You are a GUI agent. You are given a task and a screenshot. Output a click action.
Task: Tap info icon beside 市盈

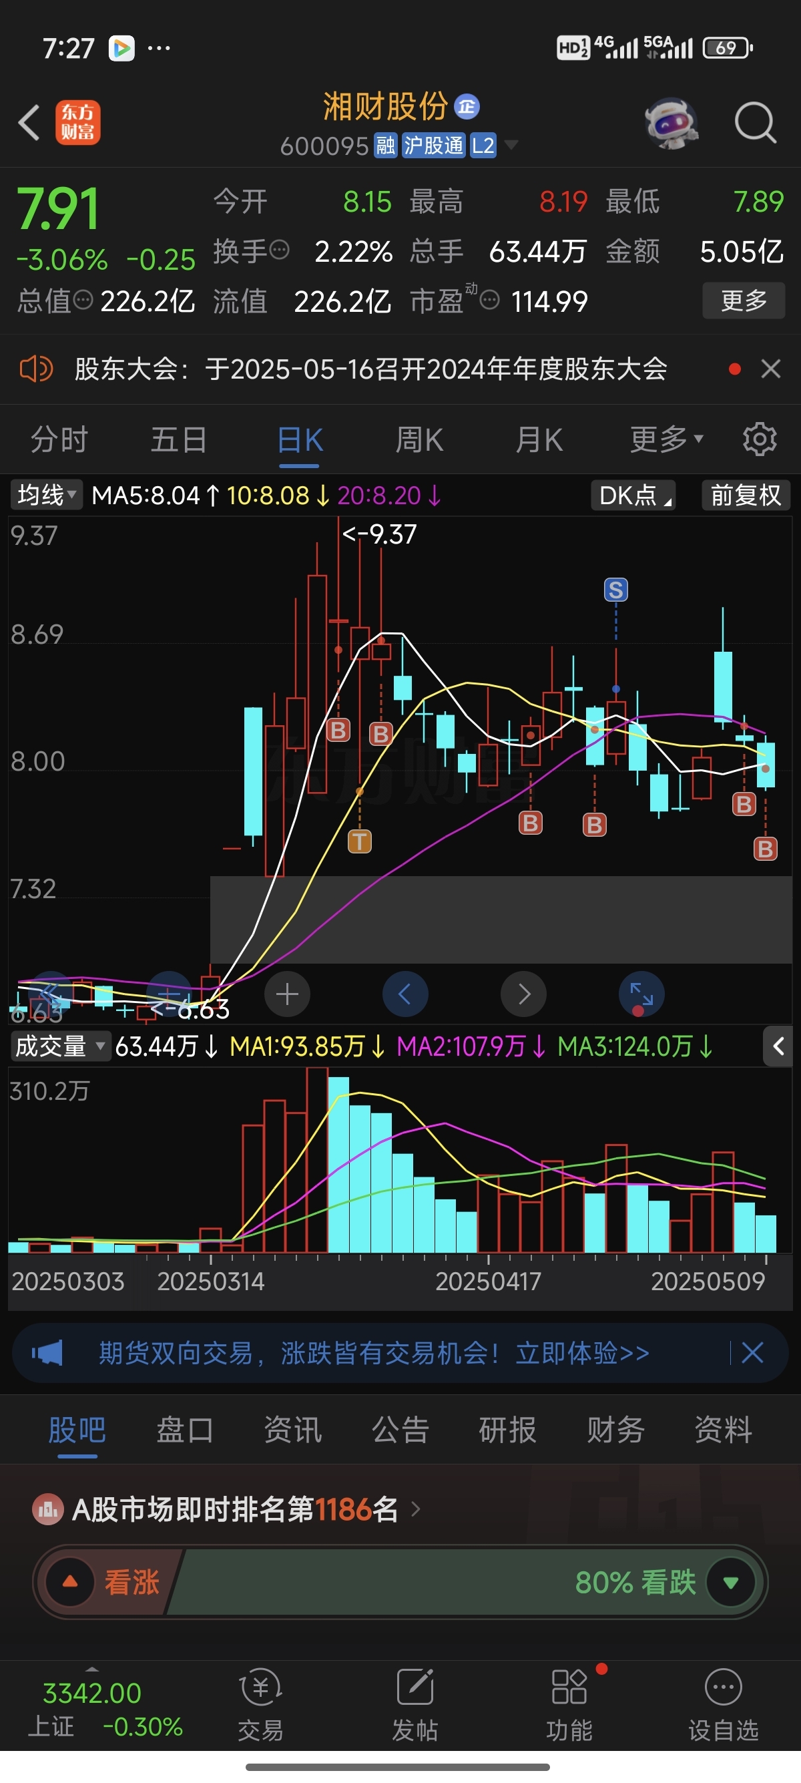pos(490,301)
